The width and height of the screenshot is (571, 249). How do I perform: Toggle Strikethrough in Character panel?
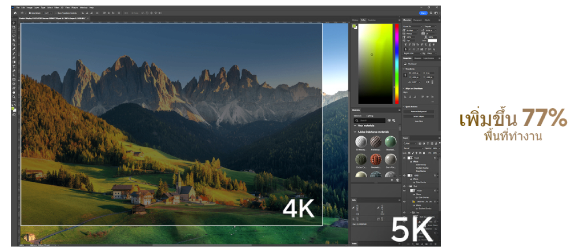coord(434,44)
